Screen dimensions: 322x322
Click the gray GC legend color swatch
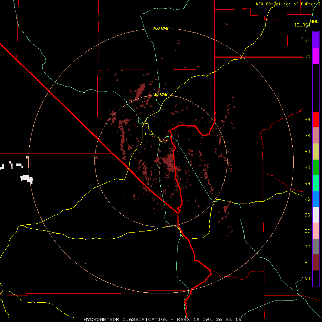(x=316, y=247)
